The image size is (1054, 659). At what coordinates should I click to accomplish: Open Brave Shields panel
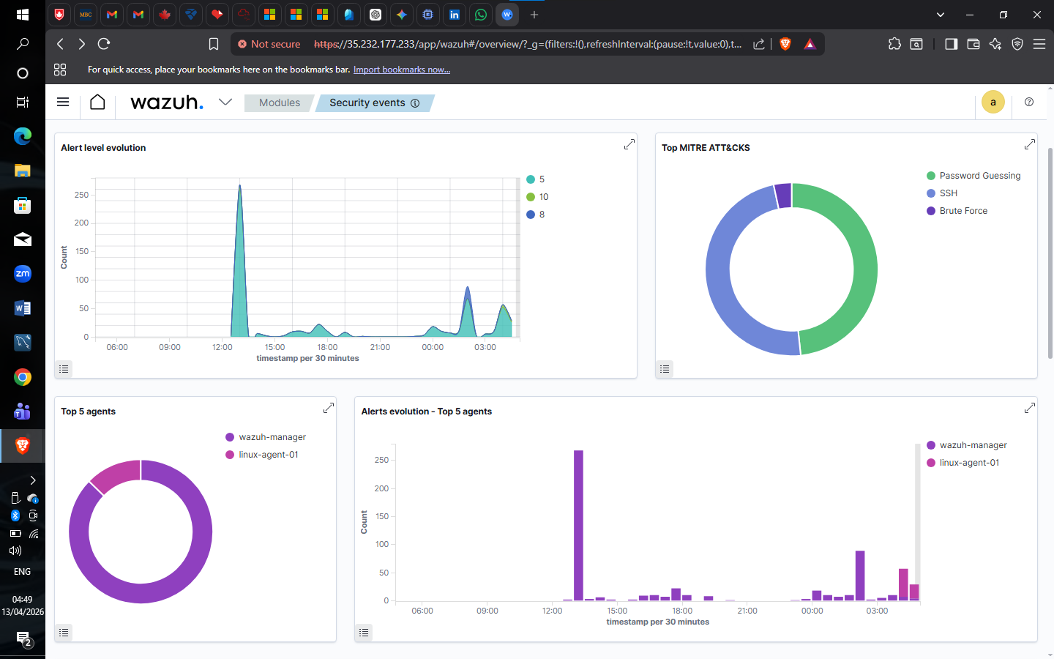785,44
